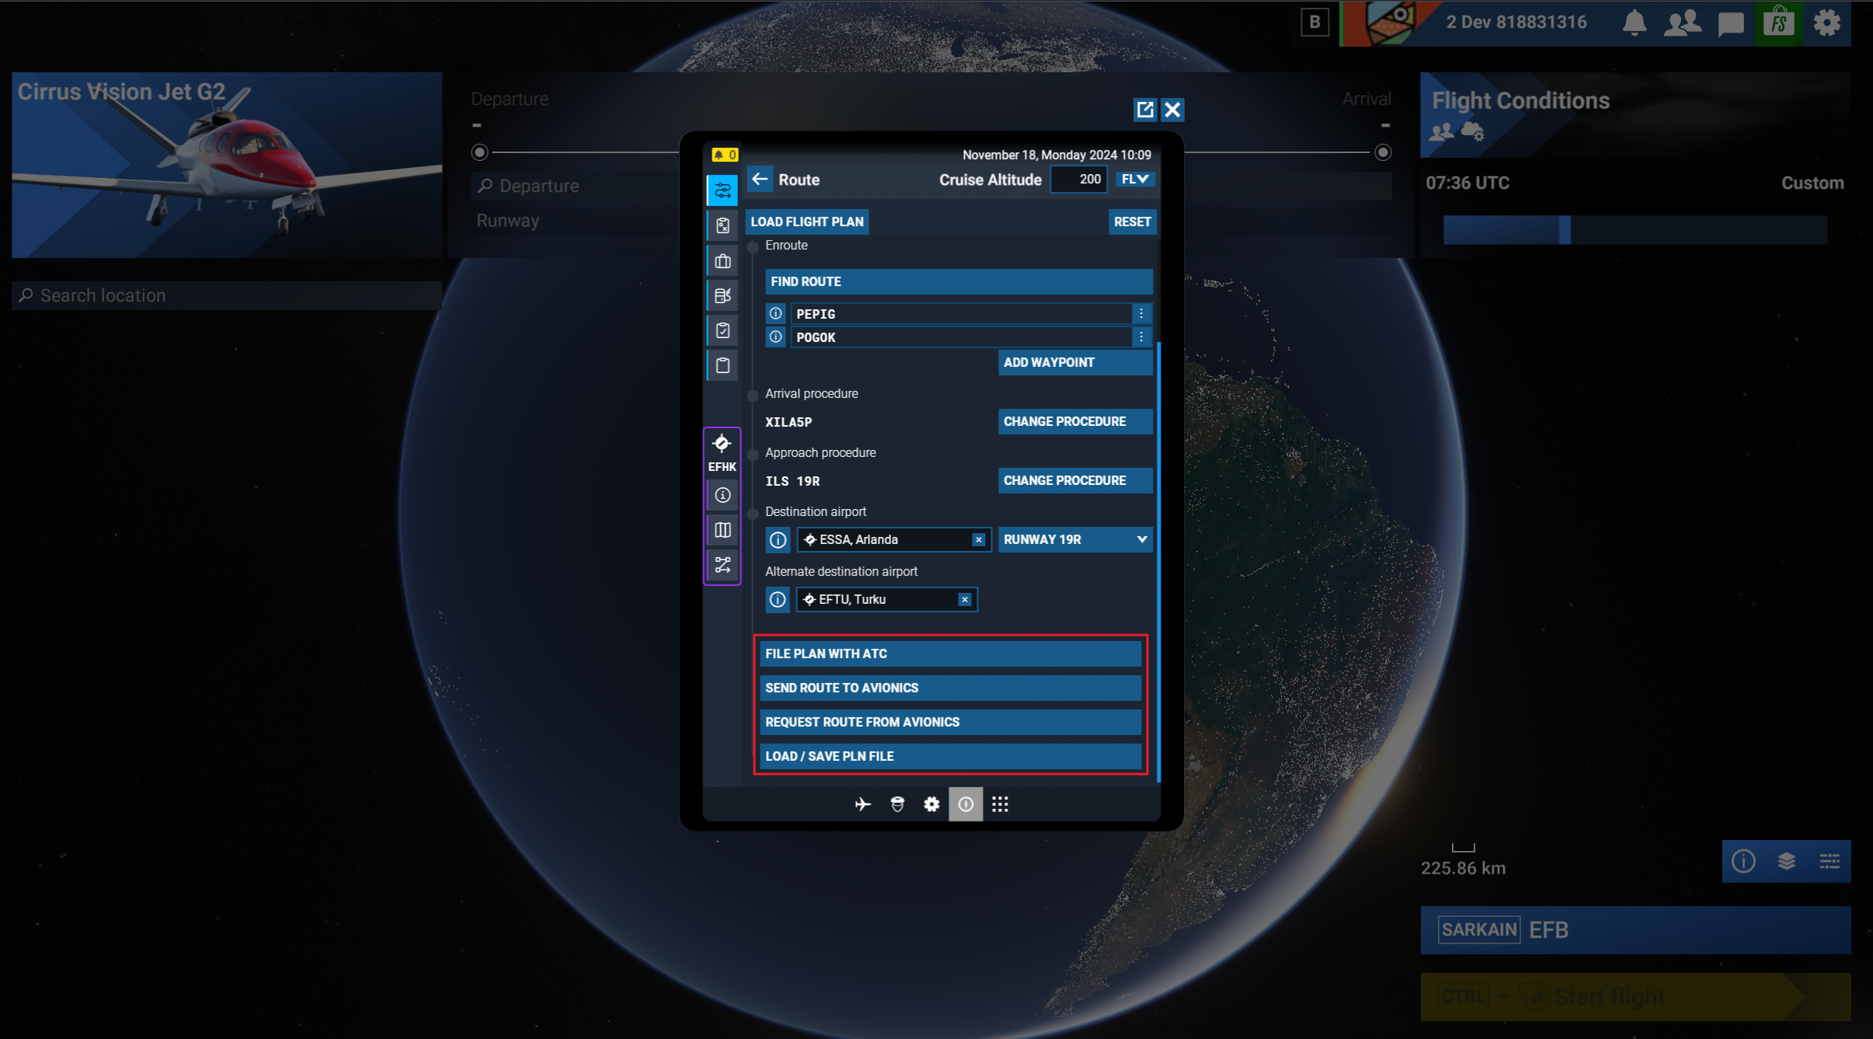Click the back arrow beside Route
This screenshot has width=1873, height=1039.
tap(760, 180)
